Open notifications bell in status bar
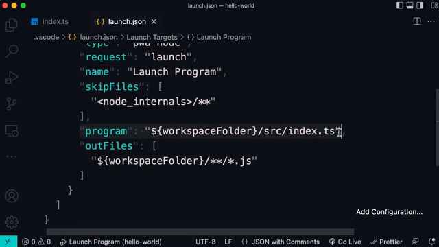This screenshot has width=439, height=247. (x=431, y=242)
